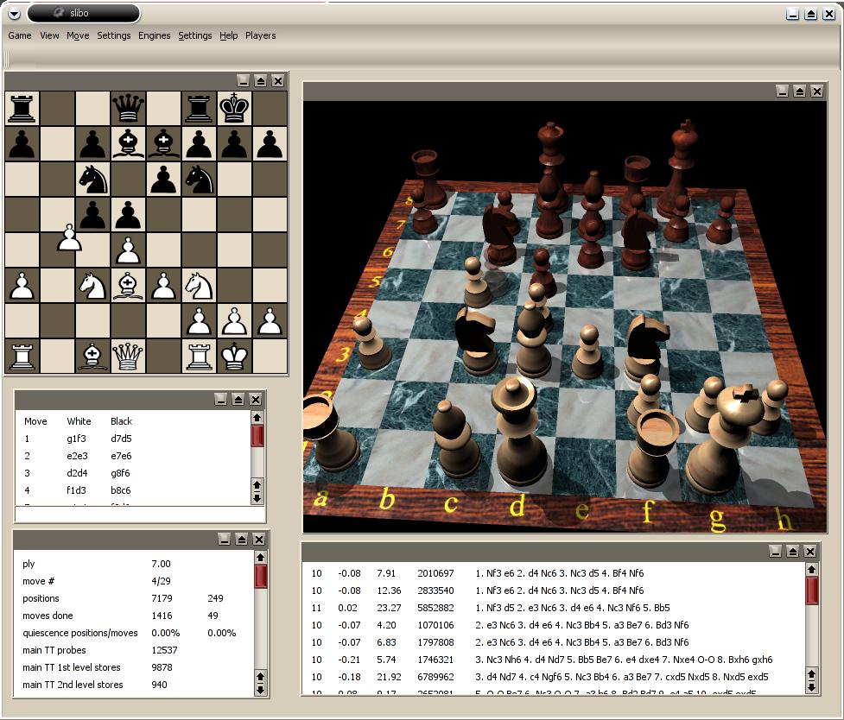The image size is (844, 720).
Task: Pick the white king on the 2D board
Action: point(234,356)
